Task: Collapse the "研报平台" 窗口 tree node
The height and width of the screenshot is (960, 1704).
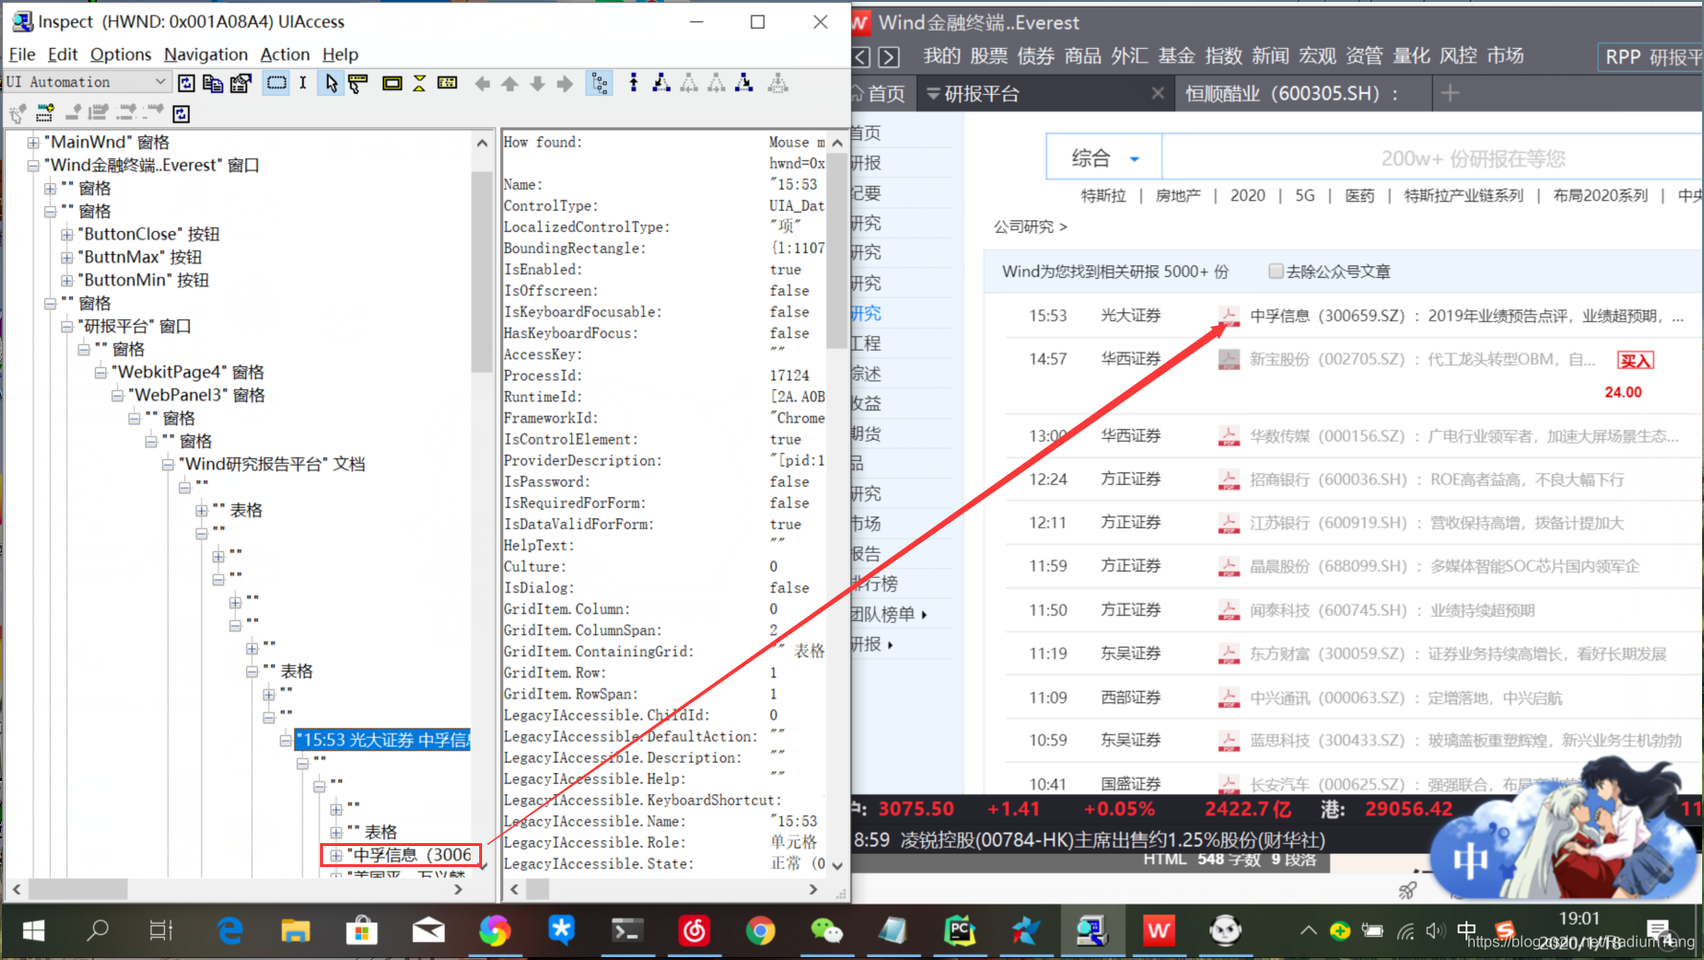Action: (67, 326)
